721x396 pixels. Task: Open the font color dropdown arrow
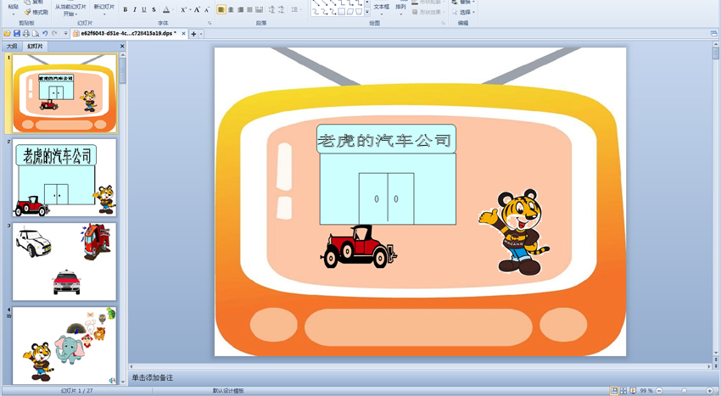[x=172, y=9]
